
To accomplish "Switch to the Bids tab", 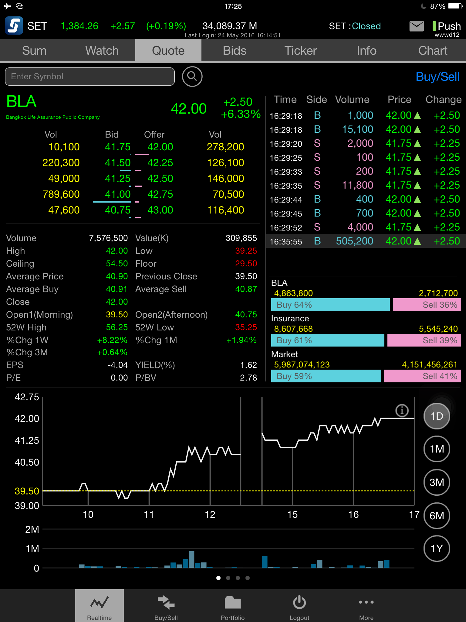I will (x=235, y=50).
